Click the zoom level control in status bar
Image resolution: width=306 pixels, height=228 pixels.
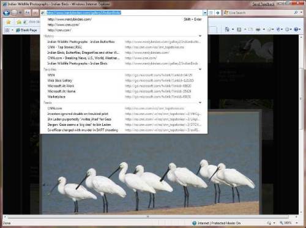click(x=286, y=223)
